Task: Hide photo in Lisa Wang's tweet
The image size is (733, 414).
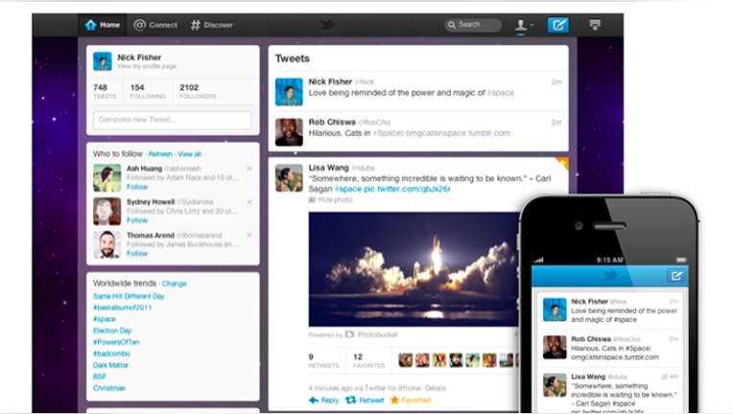Action: 330,199
